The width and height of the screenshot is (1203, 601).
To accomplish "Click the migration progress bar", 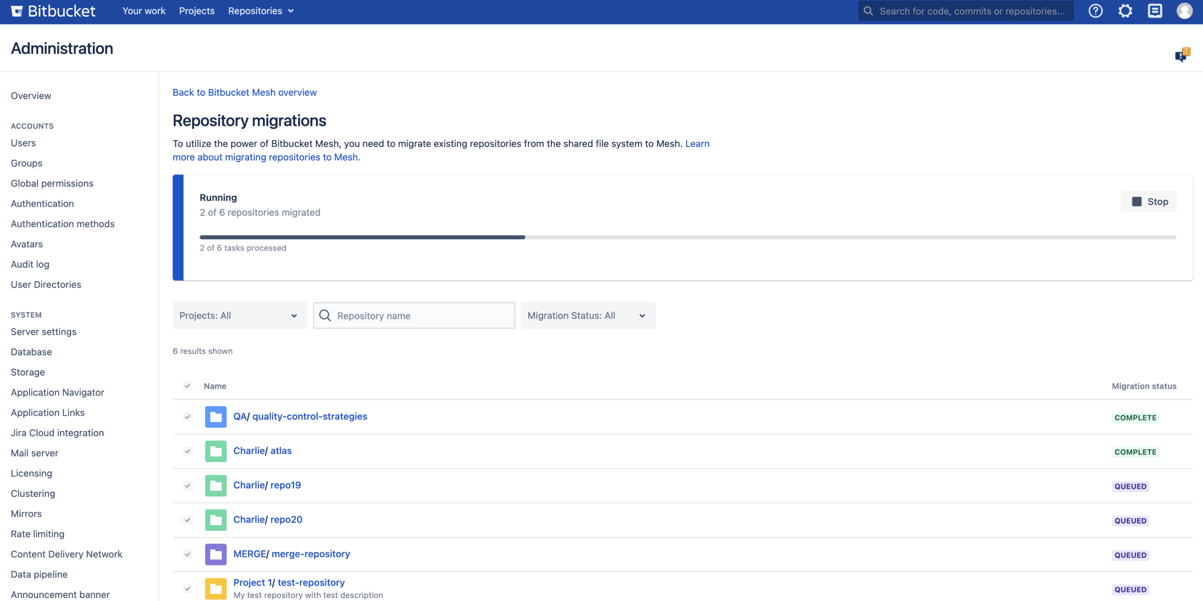I will click(688, 237).
